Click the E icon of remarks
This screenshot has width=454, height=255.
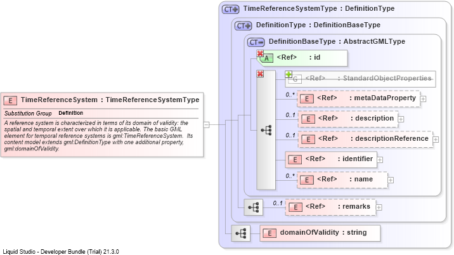[295, 207]
